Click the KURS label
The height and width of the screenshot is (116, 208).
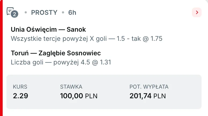[x=20, y=87]
